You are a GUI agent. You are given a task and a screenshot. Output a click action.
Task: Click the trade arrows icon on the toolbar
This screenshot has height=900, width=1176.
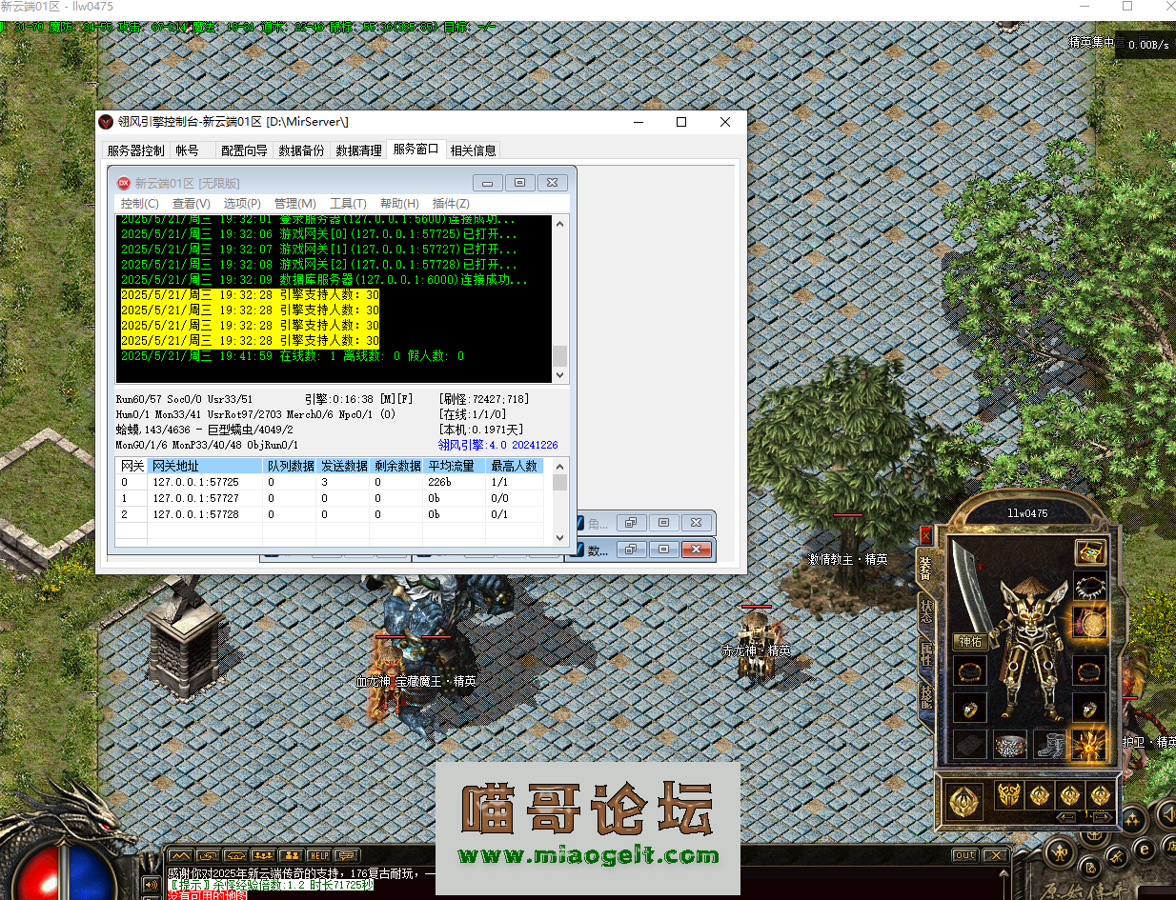pos(209,855)
